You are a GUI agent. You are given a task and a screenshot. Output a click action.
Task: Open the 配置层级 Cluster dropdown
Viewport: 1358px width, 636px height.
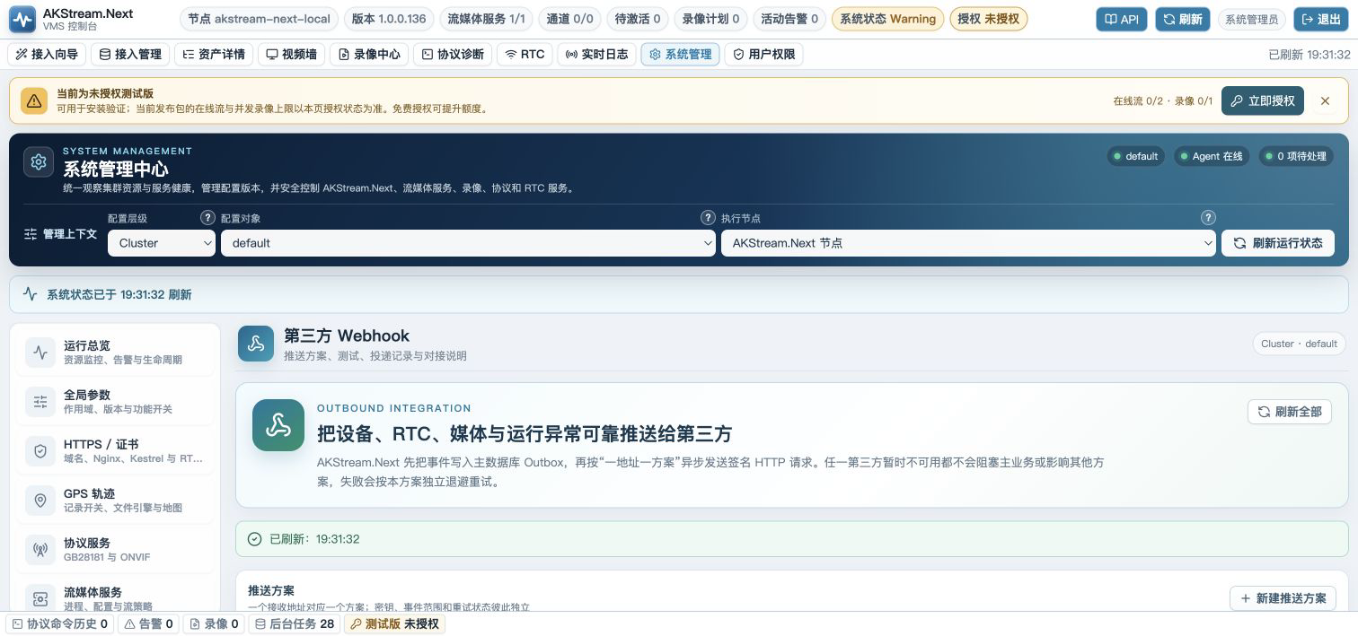(x=161, y=243)
